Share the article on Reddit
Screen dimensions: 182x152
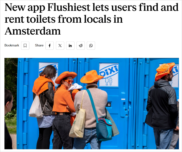pyautogui.click(x=81, y=45)
